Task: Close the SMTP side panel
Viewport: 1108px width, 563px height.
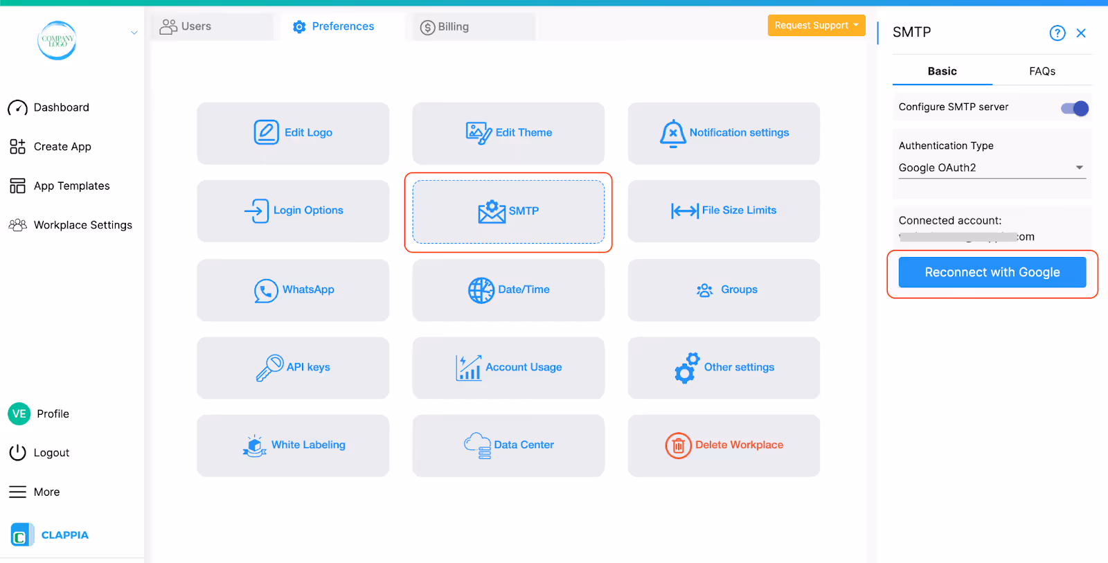Action: 1081,33
